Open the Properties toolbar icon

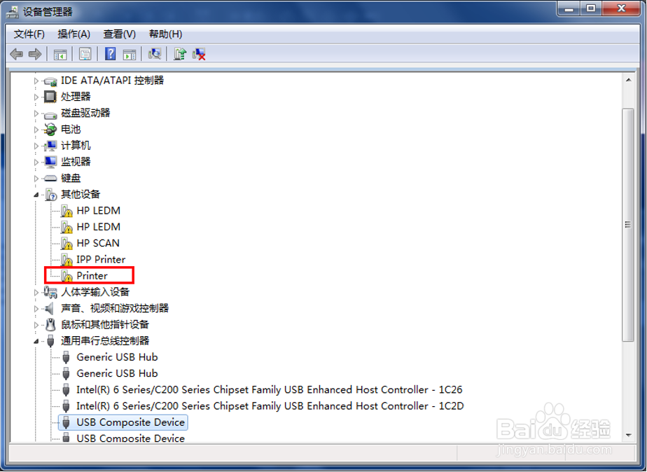point(85,54)
